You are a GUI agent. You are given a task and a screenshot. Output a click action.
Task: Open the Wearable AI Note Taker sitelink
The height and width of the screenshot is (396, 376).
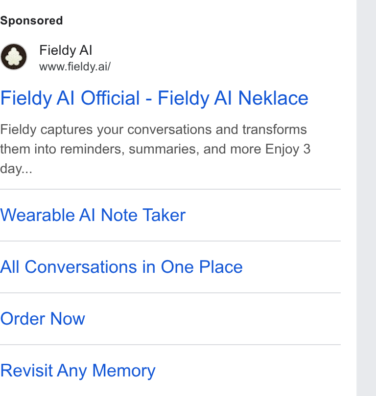click(93, 215)
